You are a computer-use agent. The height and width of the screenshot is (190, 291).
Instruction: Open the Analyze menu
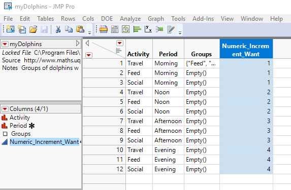[x=131, y=19]
